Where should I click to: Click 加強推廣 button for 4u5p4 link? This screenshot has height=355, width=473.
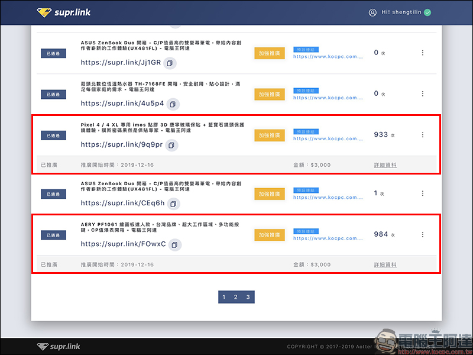point(270,94)
